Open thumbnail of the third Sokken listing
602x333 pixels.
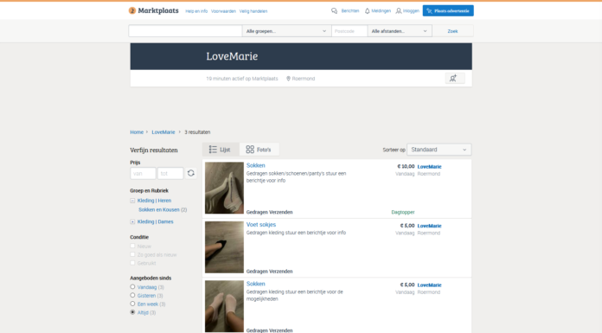[x=224, y=306]
